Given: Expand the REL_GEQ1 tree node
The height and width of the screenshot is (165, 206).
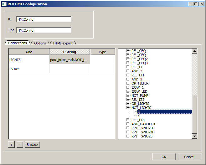Looking at the screenshot, I should click(128, 55).
